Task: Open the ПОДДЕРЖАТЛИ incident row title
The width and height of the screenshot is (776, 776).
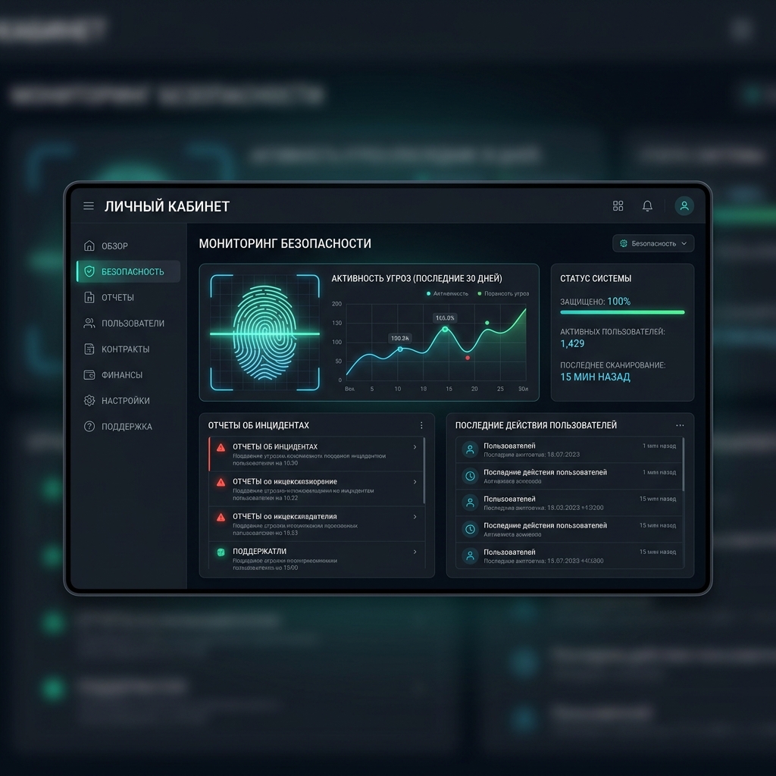Action: click(259, 552)
